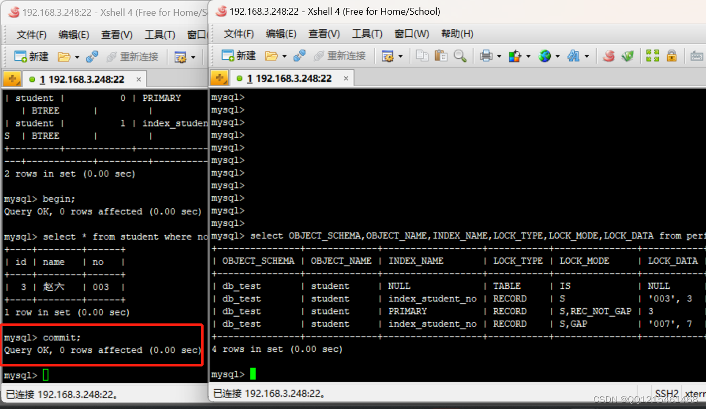The width and height of the screenshot is (706, 409).
Task: Click the keyboard icon at toolbar right edge
Action: (697, 56)
